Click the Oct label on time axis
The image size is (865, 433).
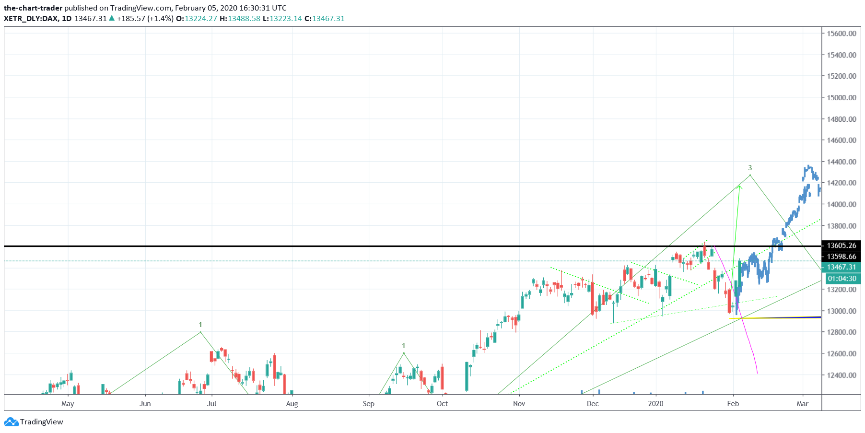442,404
